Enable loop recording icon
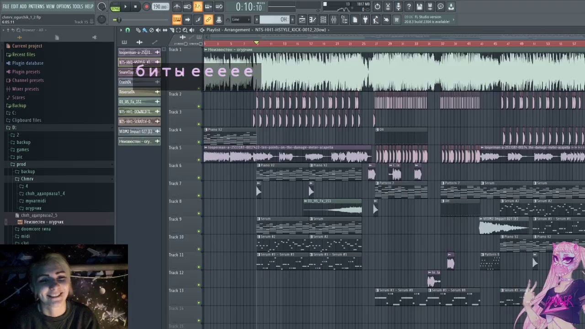585x329 pixels. pos(219,6)
